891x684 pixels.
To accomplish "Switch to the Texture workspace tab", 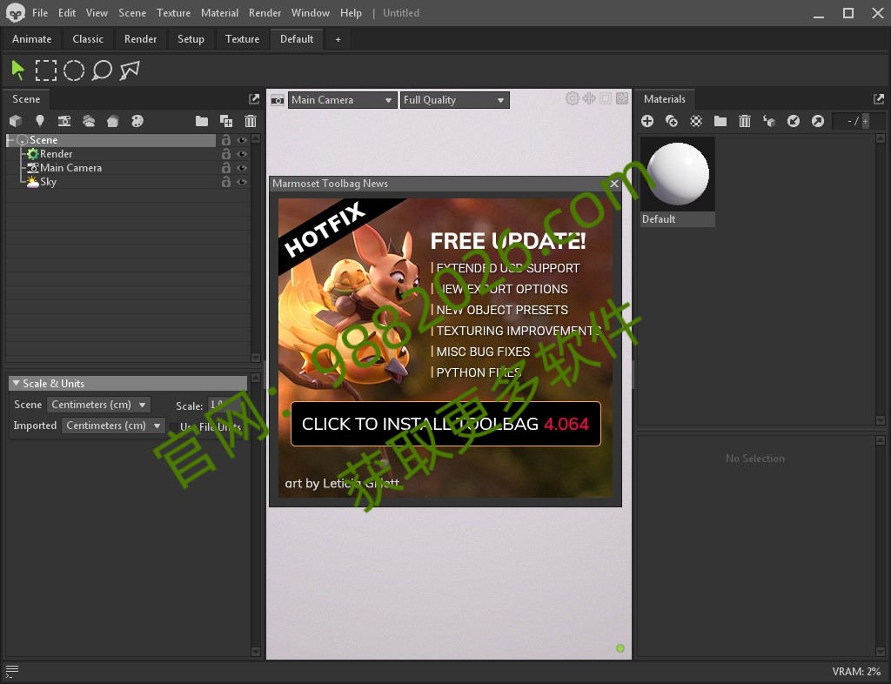I will tap(242, 39).
